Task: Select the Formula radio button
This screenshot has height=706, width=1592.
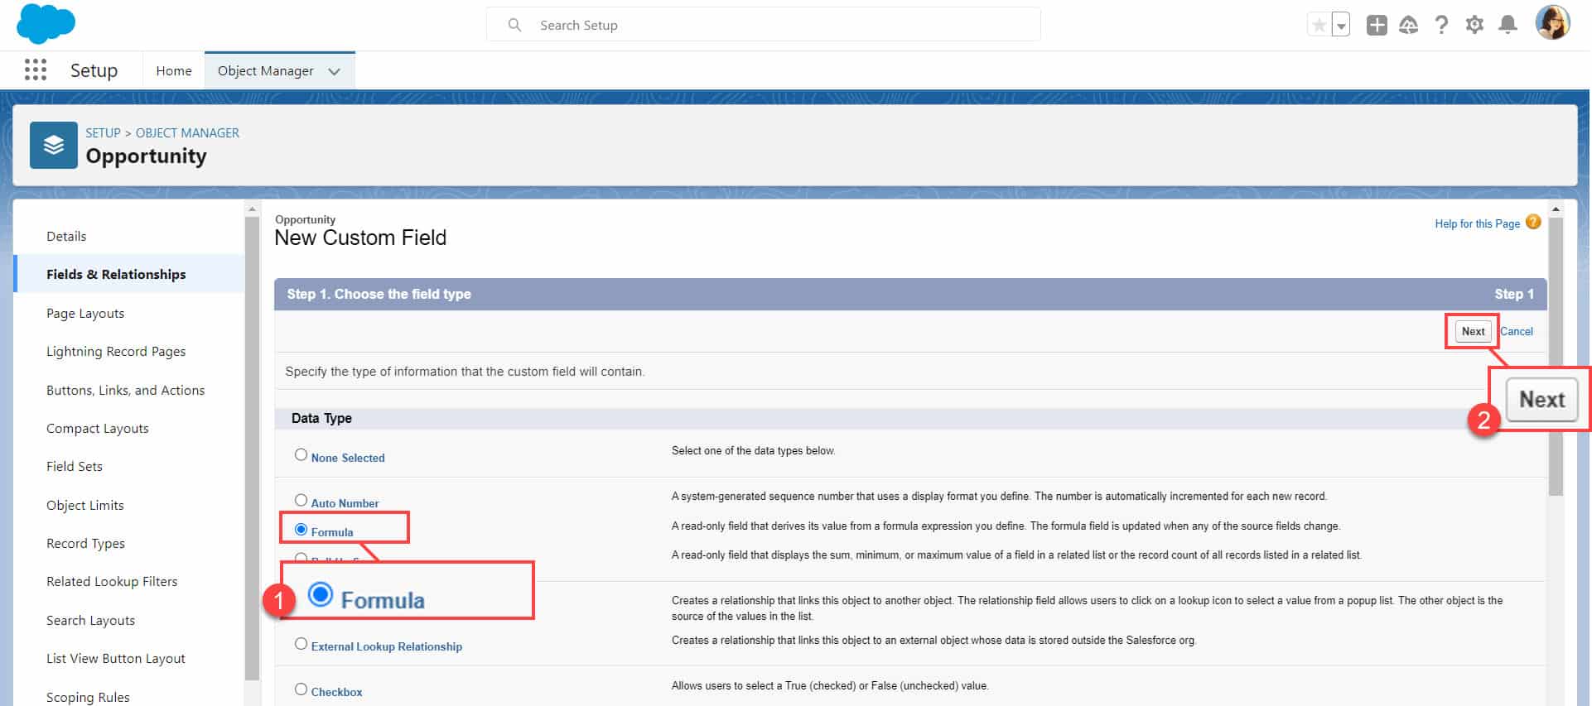Action: [x=301, y=529]
